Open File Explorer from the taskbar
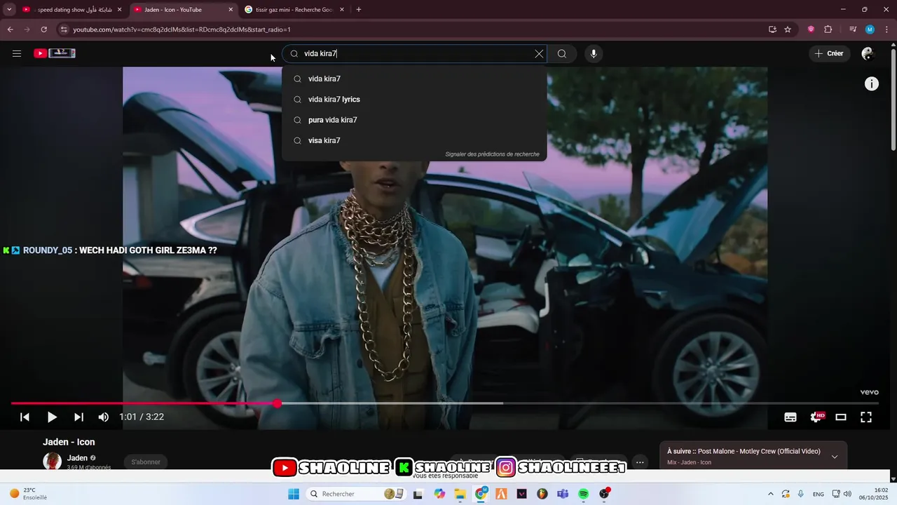 pos(460,494)
